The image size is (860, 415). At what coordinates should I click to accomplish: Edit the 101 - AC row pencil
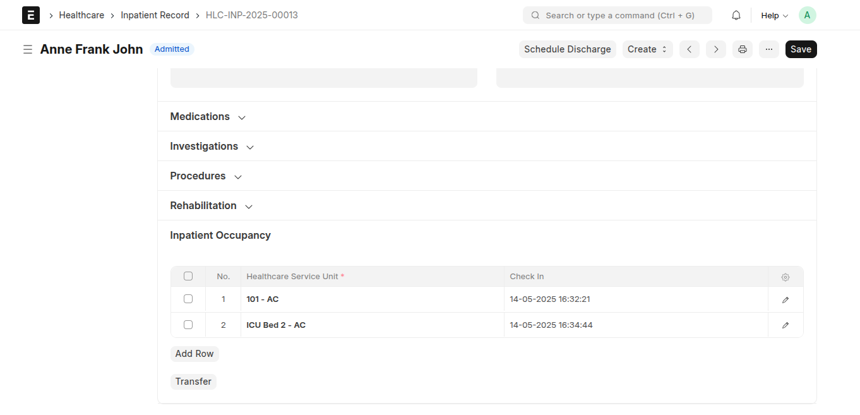pyautogui.click(x=785, y=299)
